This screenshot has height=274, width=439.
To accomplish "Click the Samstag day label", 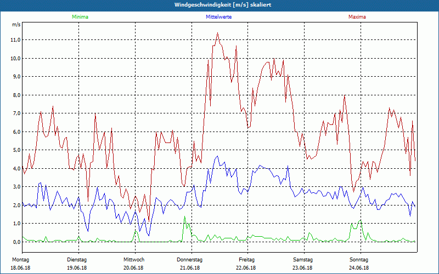I will 303,260.
